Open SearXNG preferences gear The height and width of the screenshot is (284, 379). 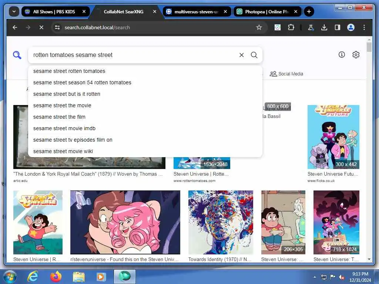356,55
